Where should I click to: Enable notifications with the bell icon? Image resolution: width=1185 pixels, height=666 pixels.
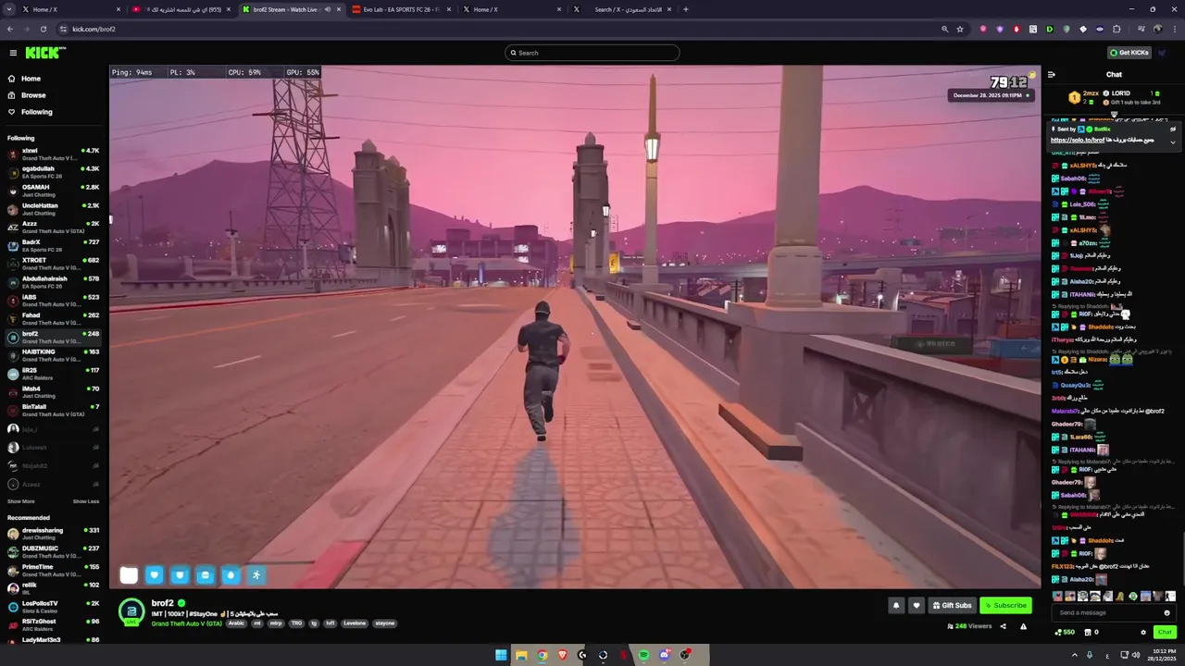896,606
